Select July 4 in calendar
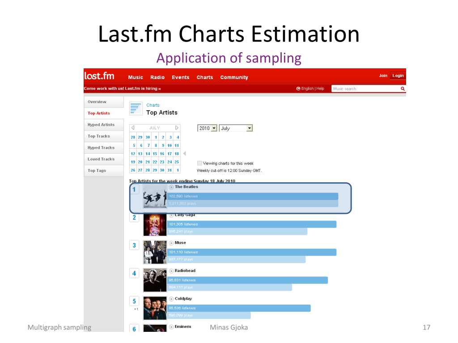This screenshot has width=458, height=343. click(x=178, y=138)
